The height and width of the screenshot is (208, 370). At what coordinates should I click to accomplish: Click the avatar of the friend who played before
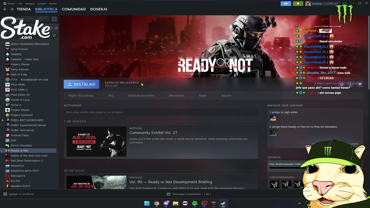[x=273, y=118]
